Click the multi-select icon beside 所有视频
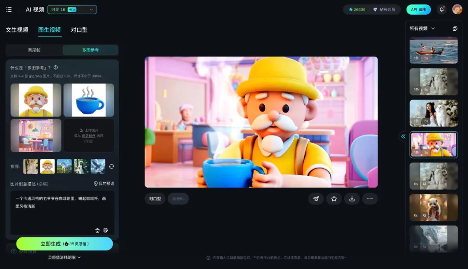Viewport: 468px width, 269px height. (x=455, y=29)
